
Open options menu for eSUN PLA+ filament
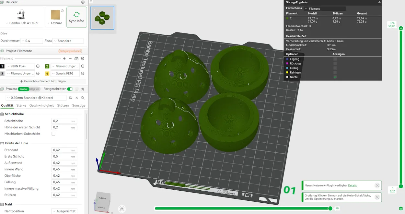point(38,66)
